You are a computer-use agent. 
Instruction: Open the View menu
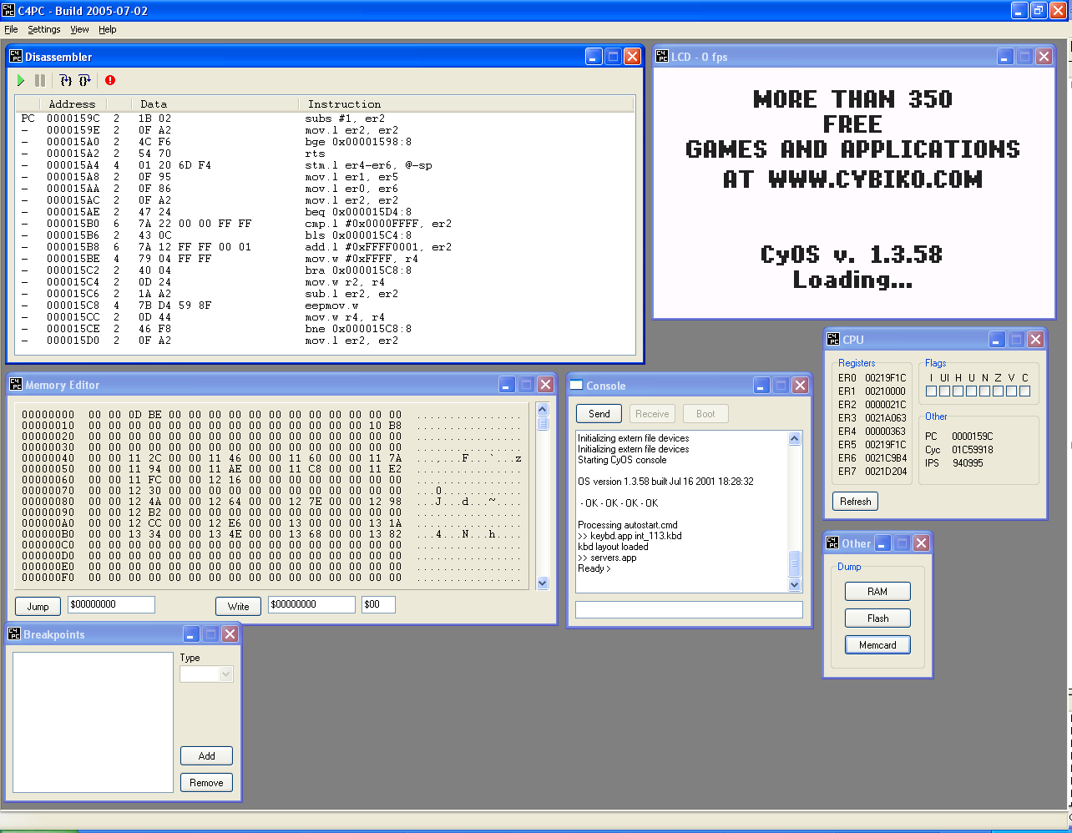79,29
